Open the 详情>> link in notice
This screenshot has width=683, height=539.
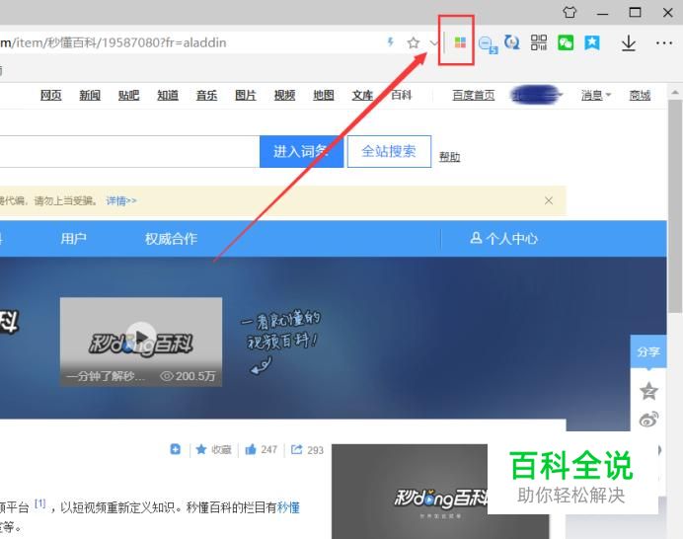tap(121, 200)
